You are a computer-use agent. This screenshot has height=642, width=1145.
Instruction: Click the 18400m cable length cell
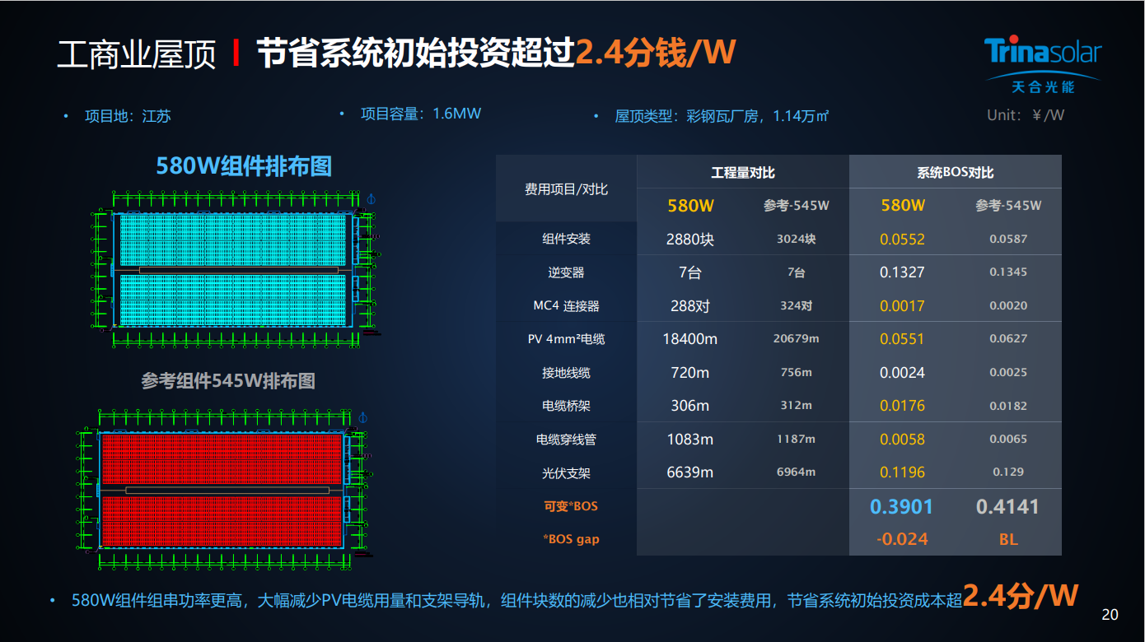pyautogui.click(x=689, y=339)
